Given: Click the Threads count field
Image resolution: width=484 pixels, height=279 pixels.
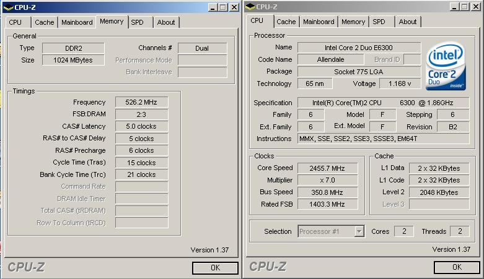Looking at the screenshot, I should pos(460,231).
